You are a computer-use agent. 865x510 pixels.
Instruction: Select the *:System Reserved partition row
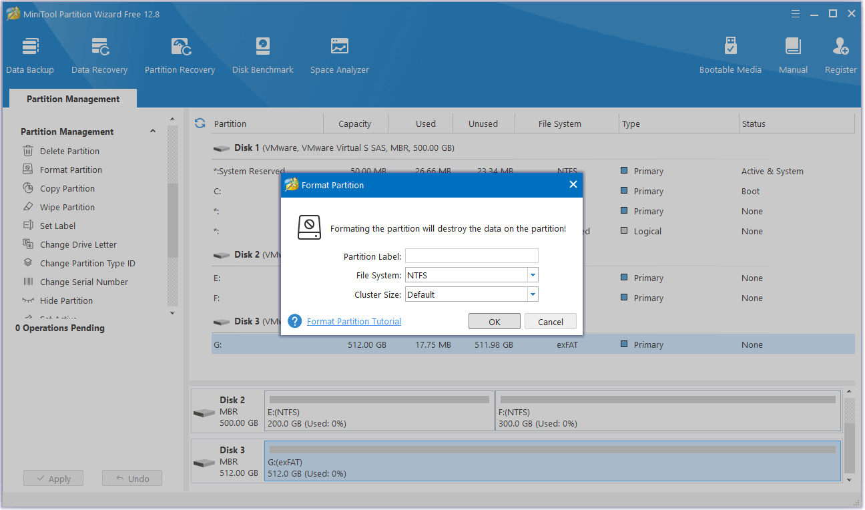coord(533,171)
